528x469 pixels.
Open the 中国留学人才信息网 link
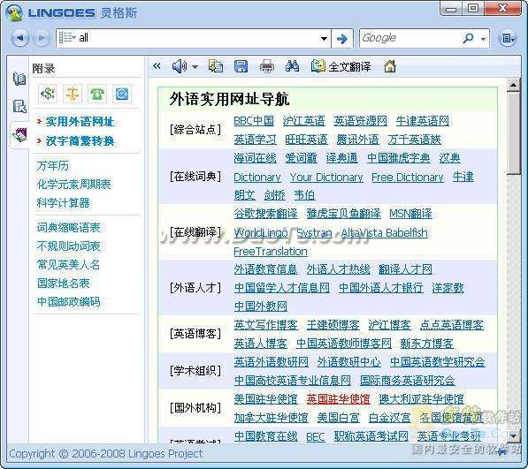point(282,288)
